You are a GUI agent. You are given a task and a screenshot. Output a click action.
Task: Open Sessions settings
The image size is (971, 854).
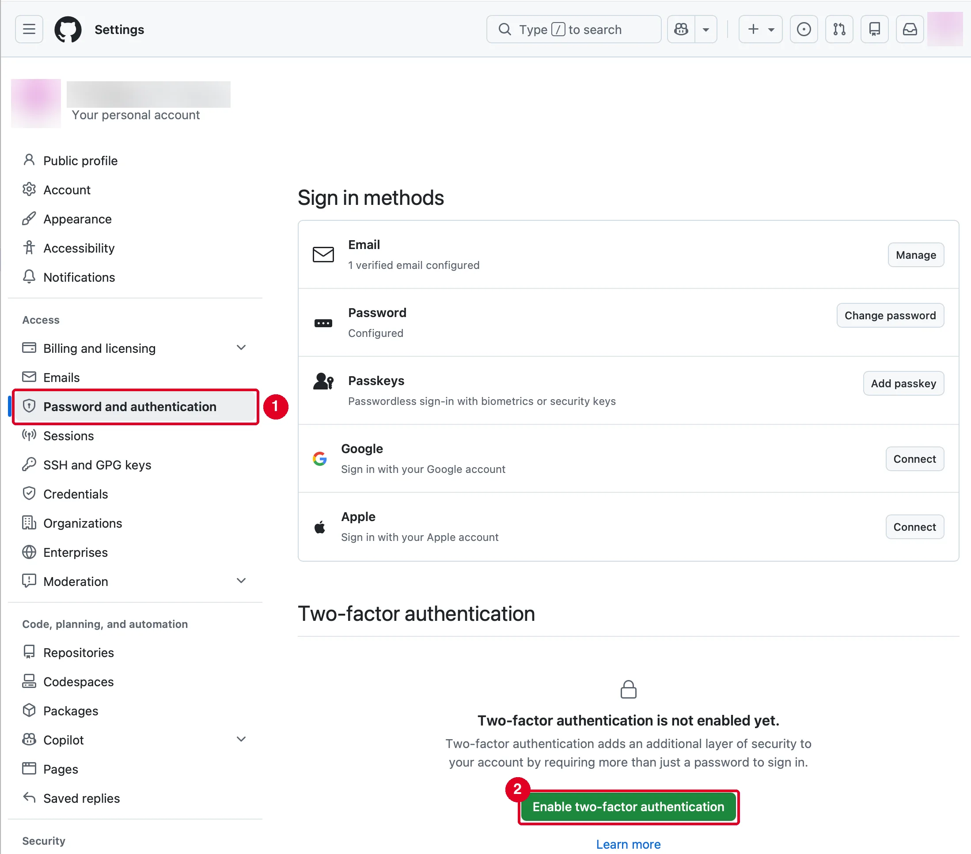135,435
